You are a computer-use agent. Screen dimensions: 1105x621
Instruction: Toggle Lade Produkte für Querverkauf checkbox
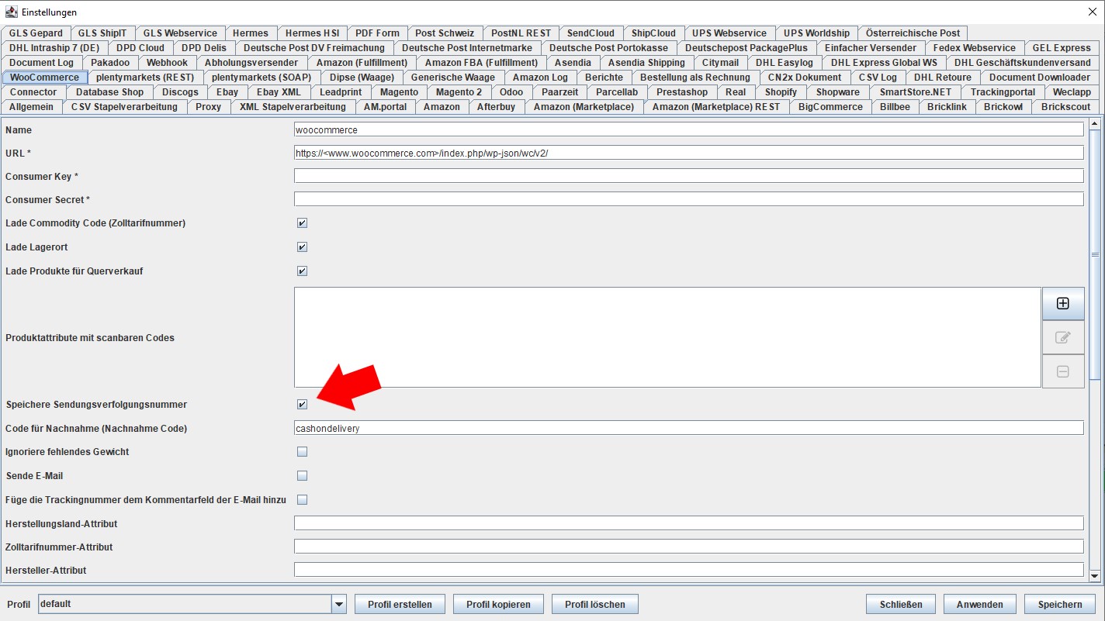coord(303,271)
